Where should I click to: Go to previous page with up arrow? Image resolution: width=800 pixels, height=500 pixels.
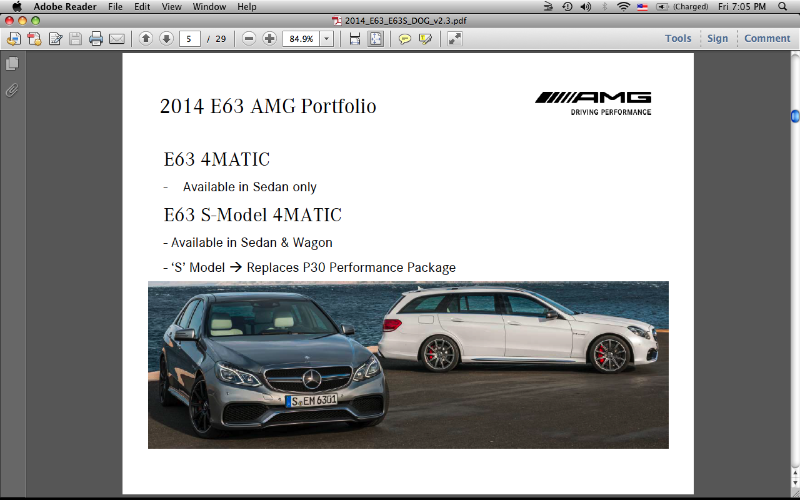(146, 39)
